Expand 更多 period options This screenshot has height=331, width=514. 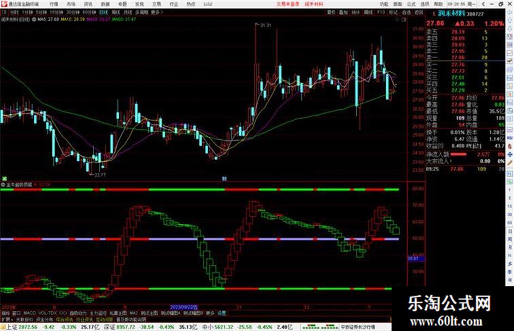pos(157,12)
